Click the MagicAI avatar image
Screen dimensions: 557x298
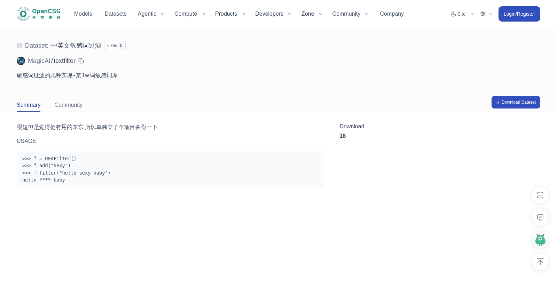[x=21, y=61]
